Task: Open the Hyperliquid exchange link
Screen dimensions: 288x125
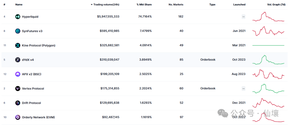Action: 30,17
